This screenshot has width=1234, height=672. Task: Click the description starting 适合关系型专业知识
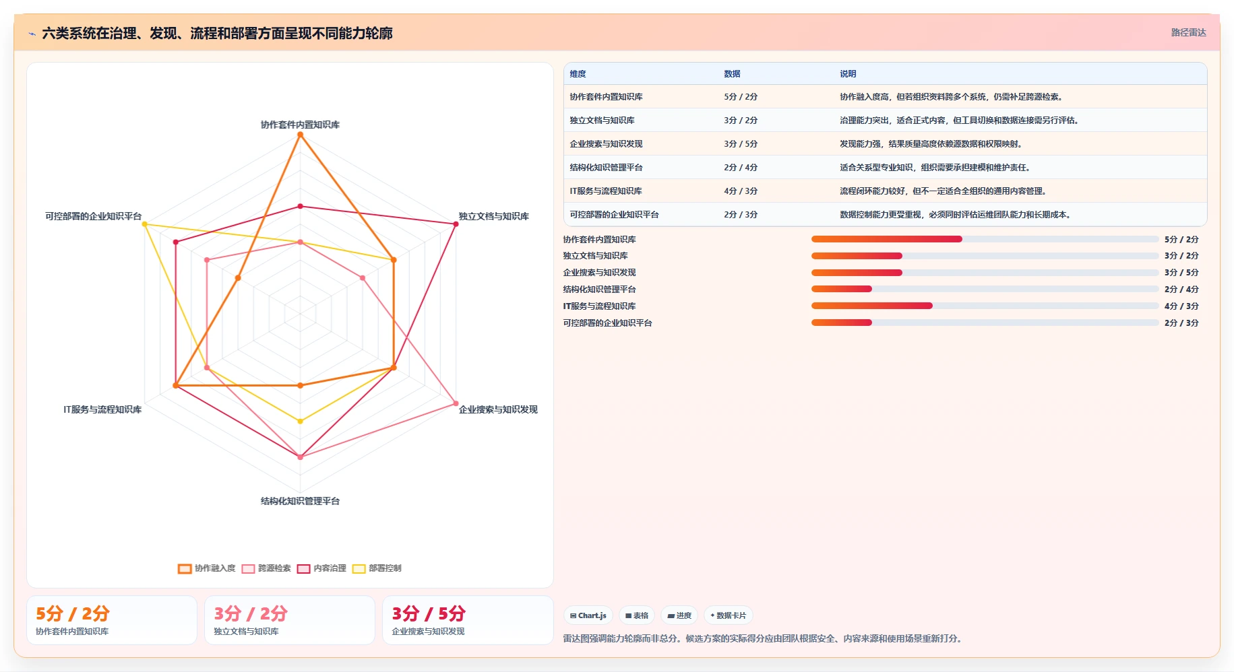coord(936,168)
